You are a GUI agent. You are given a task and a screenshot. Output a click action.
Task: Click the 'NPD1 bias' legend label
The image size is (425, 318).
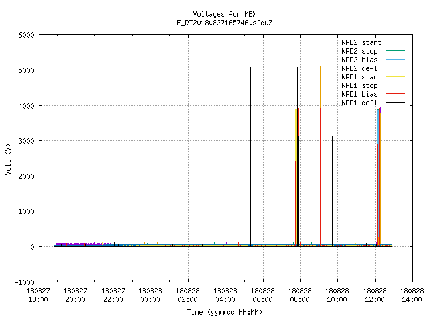(359, 94)
